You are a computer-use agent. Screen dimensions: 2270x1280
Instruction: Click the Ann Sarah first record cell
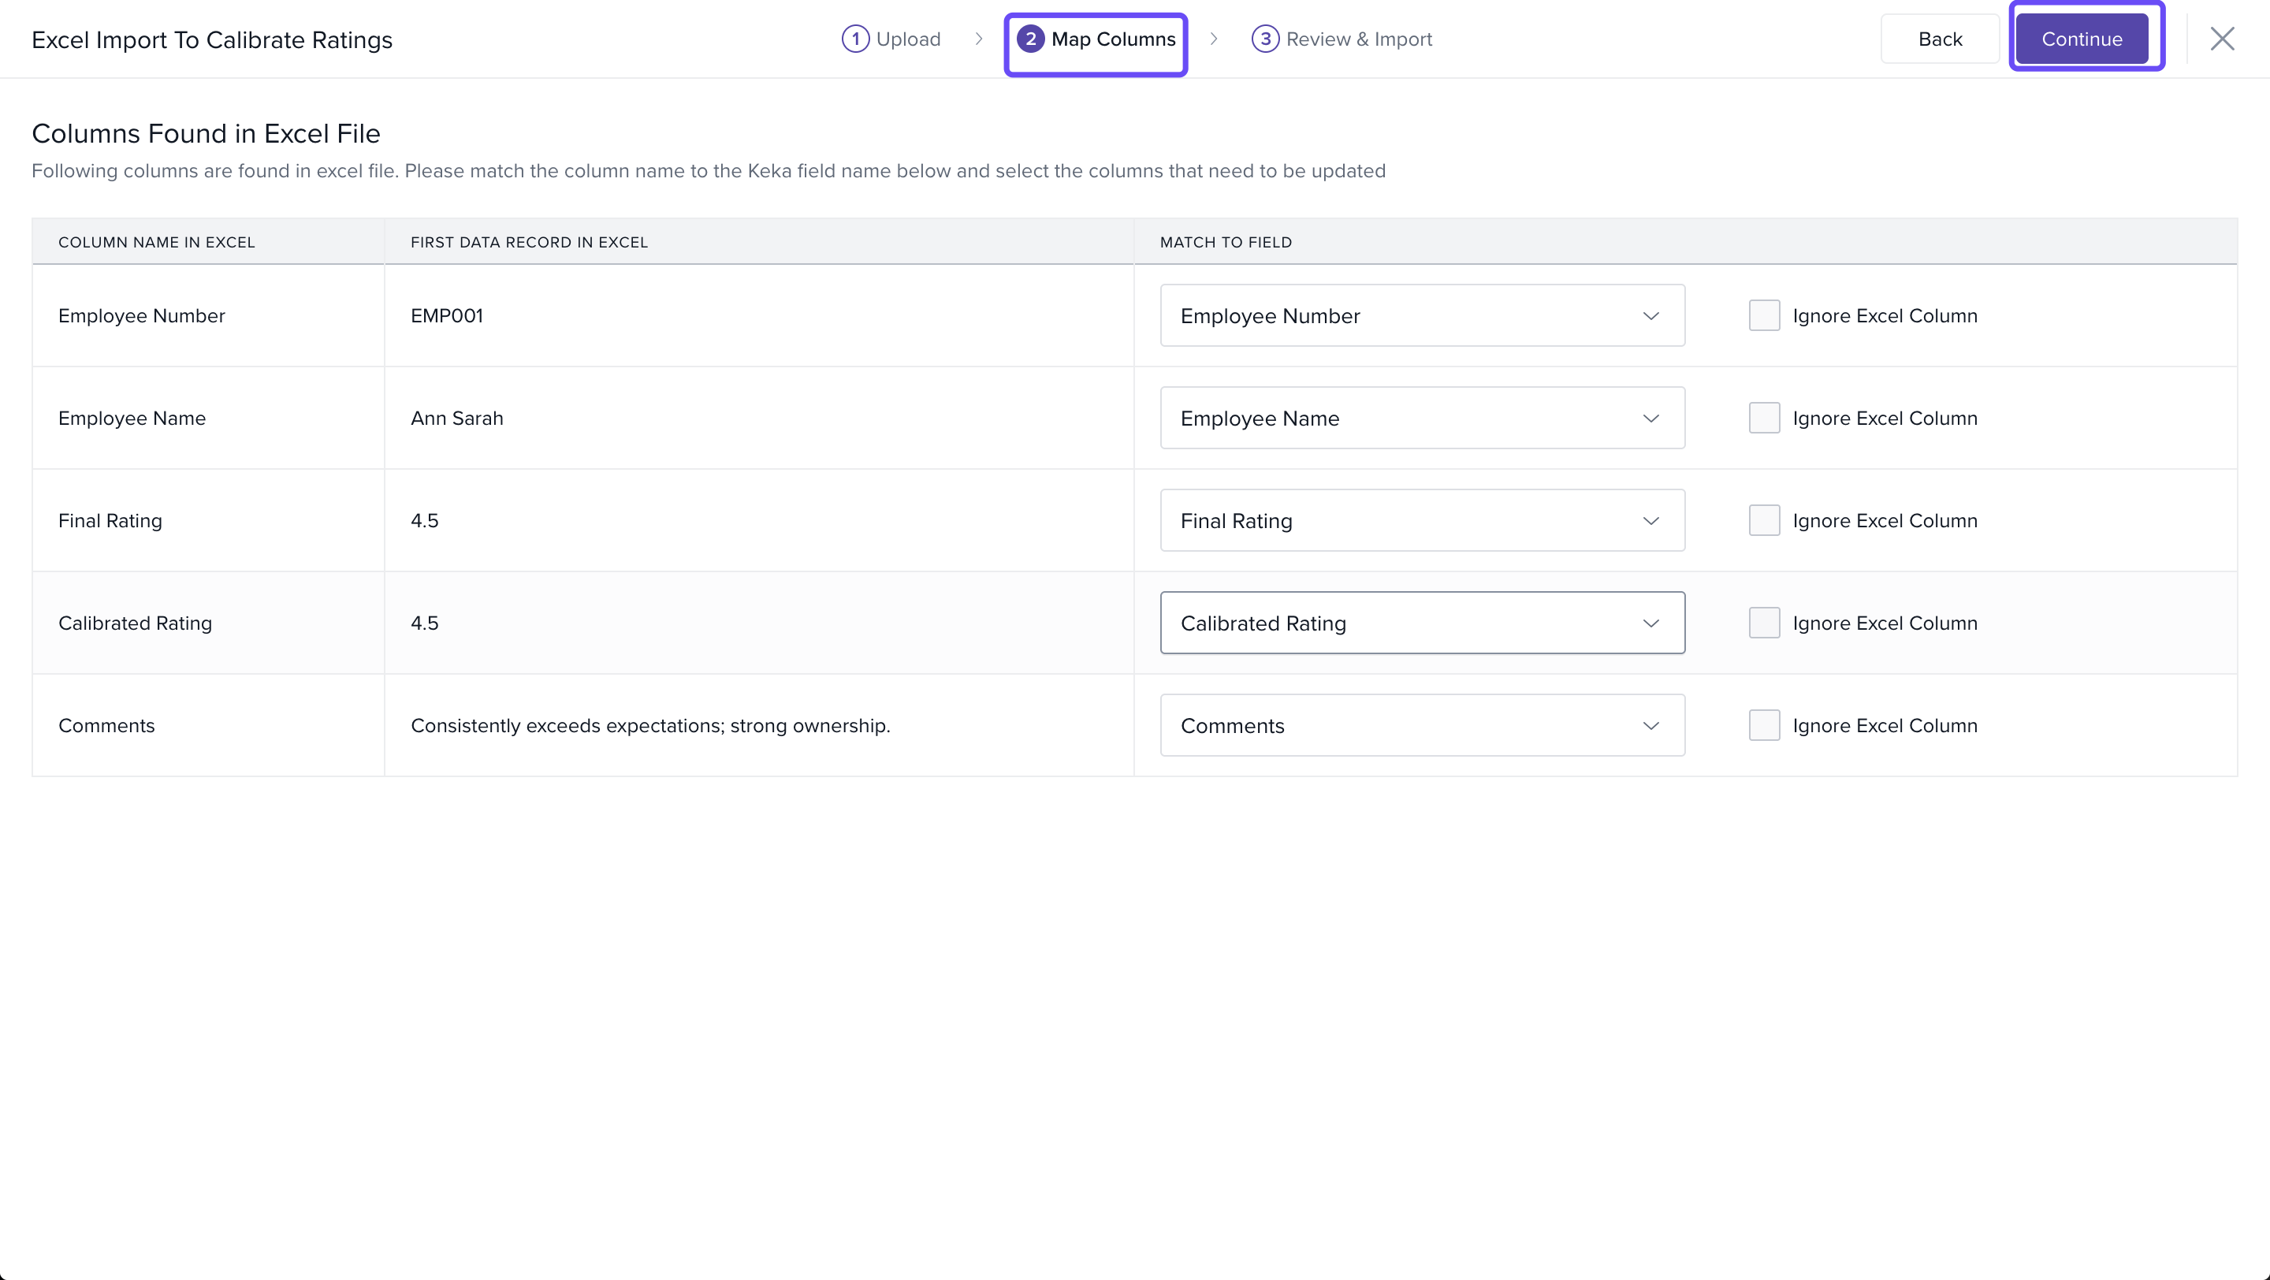tap(456, 419)
